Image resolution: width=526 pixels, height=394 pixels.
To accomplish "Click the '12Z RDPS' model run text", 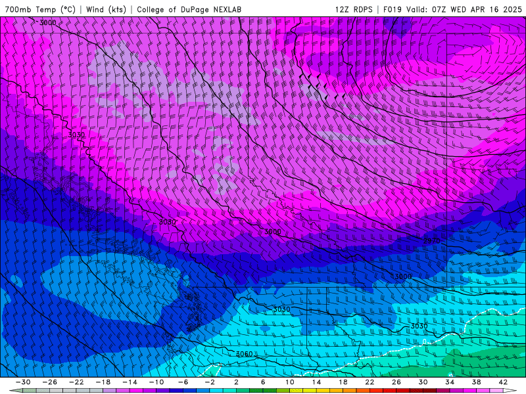I will click(x=354, y=9).
